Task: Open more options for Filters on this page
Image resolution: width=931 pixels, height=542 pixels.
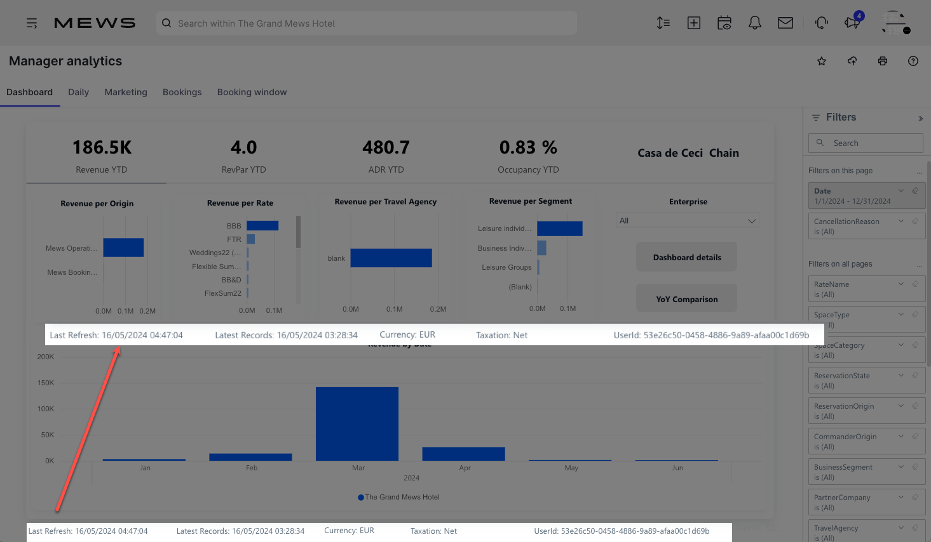Action: (919, 172)
